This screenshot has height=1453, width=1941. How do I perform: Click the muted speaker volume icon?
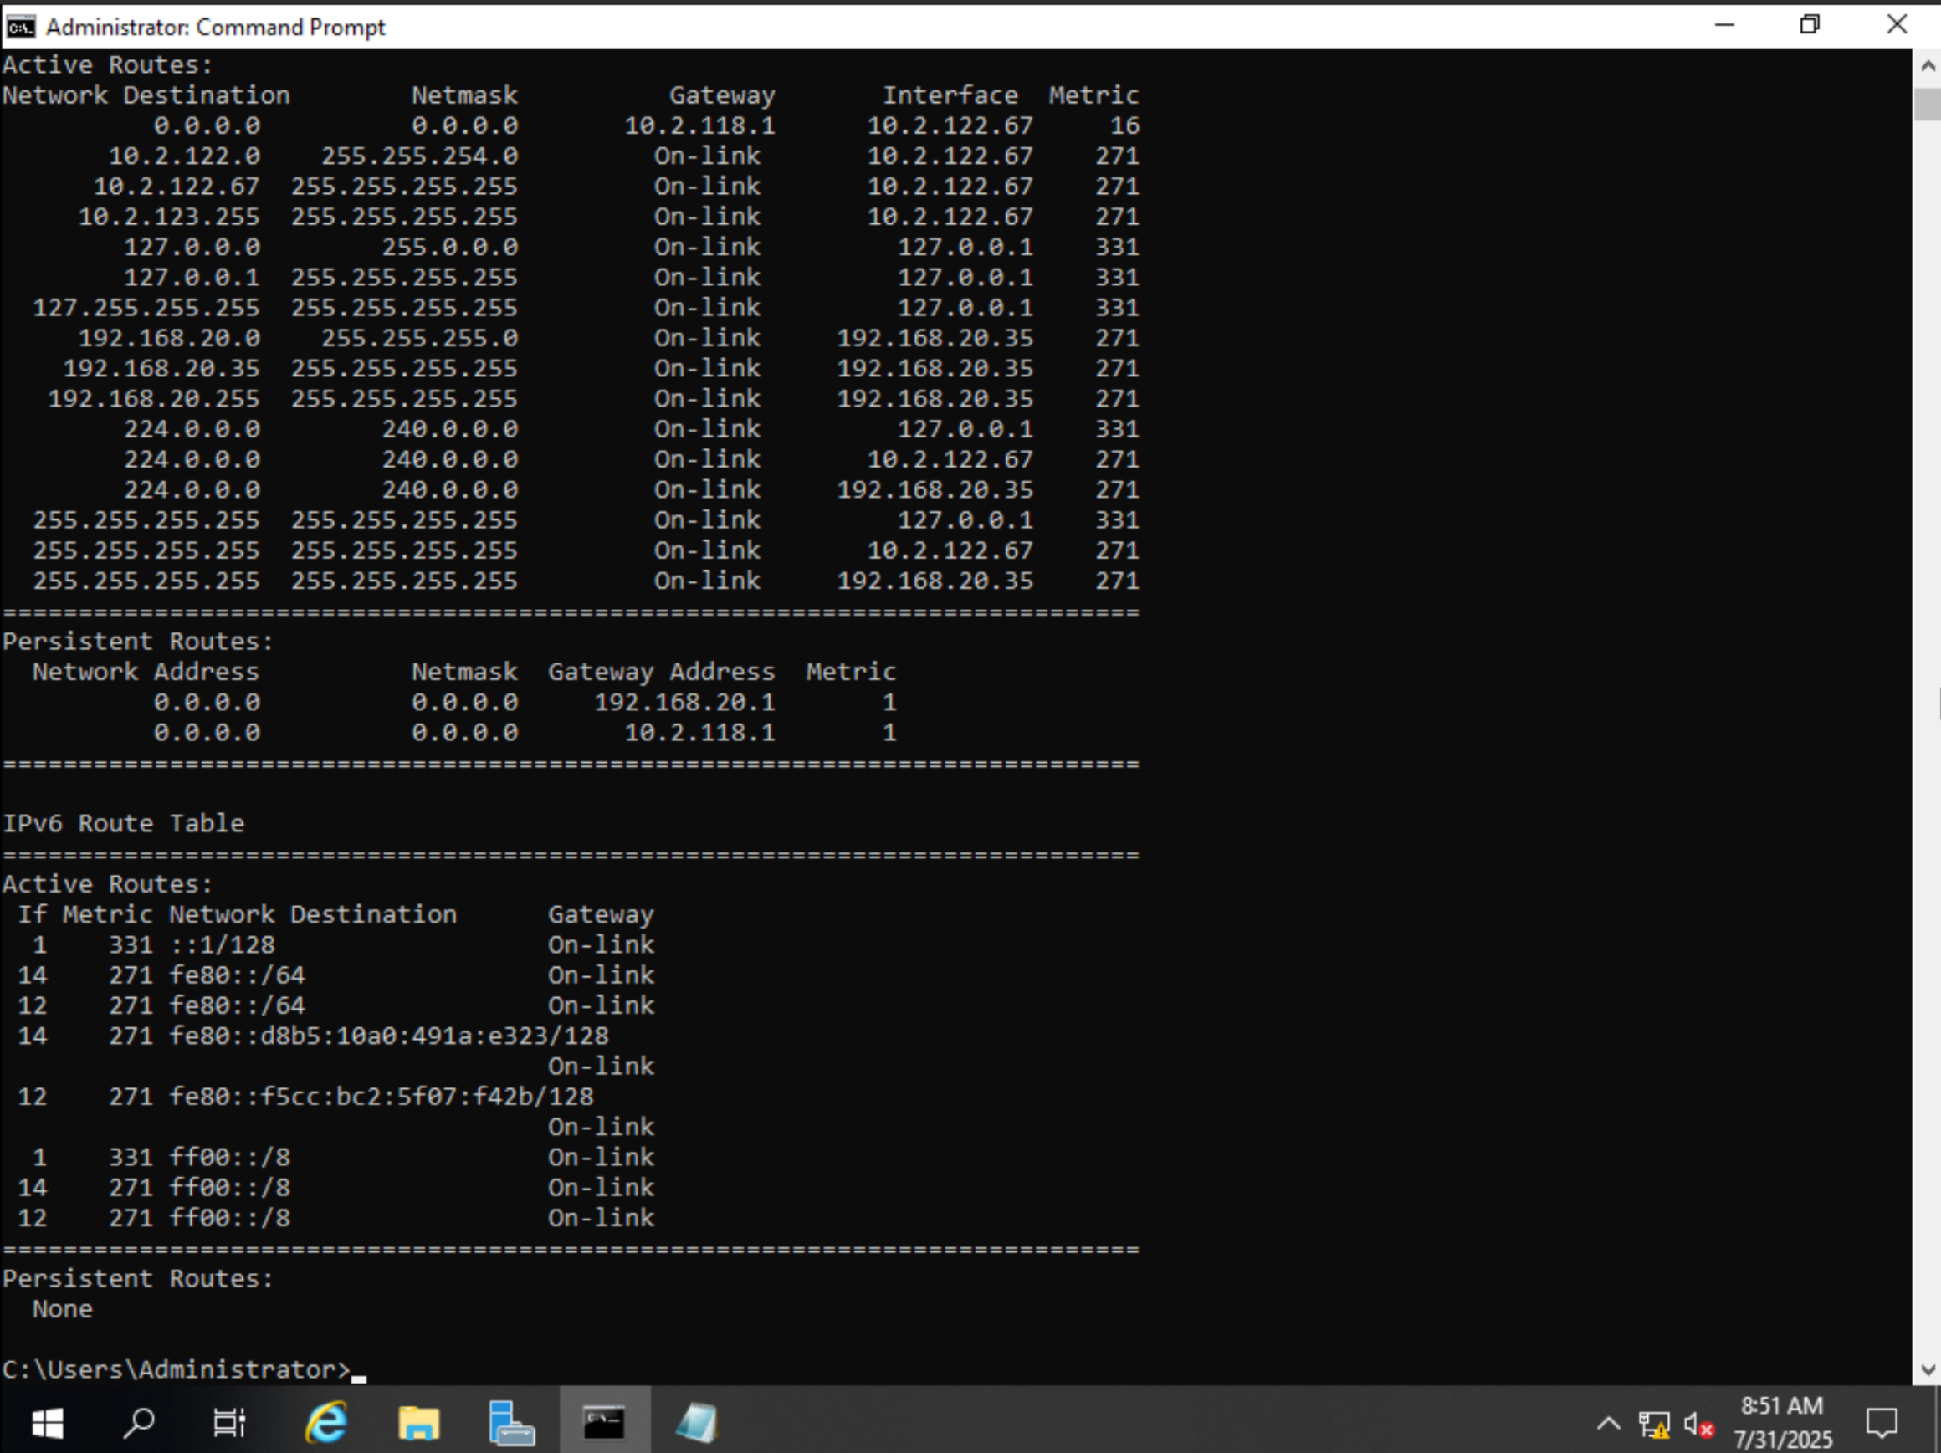point(1698,1425)
